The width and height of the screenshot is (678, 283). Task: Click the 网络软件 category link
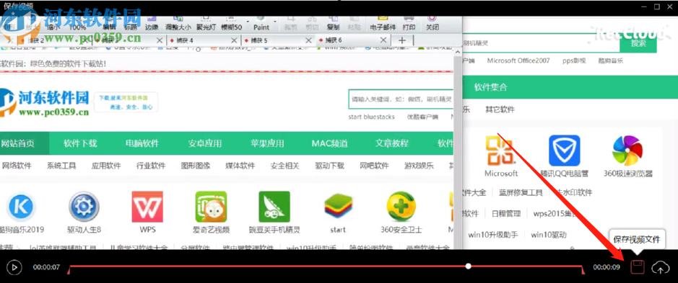pos(17,166)
